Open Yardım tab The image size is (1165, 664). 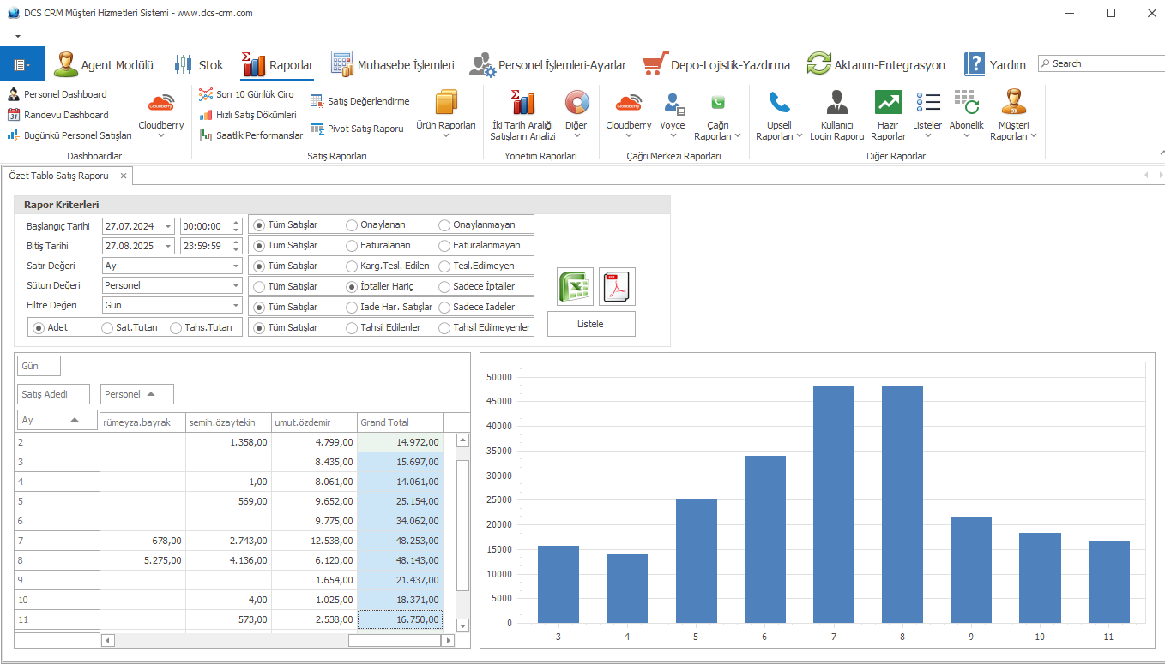(x=995, y=64)
